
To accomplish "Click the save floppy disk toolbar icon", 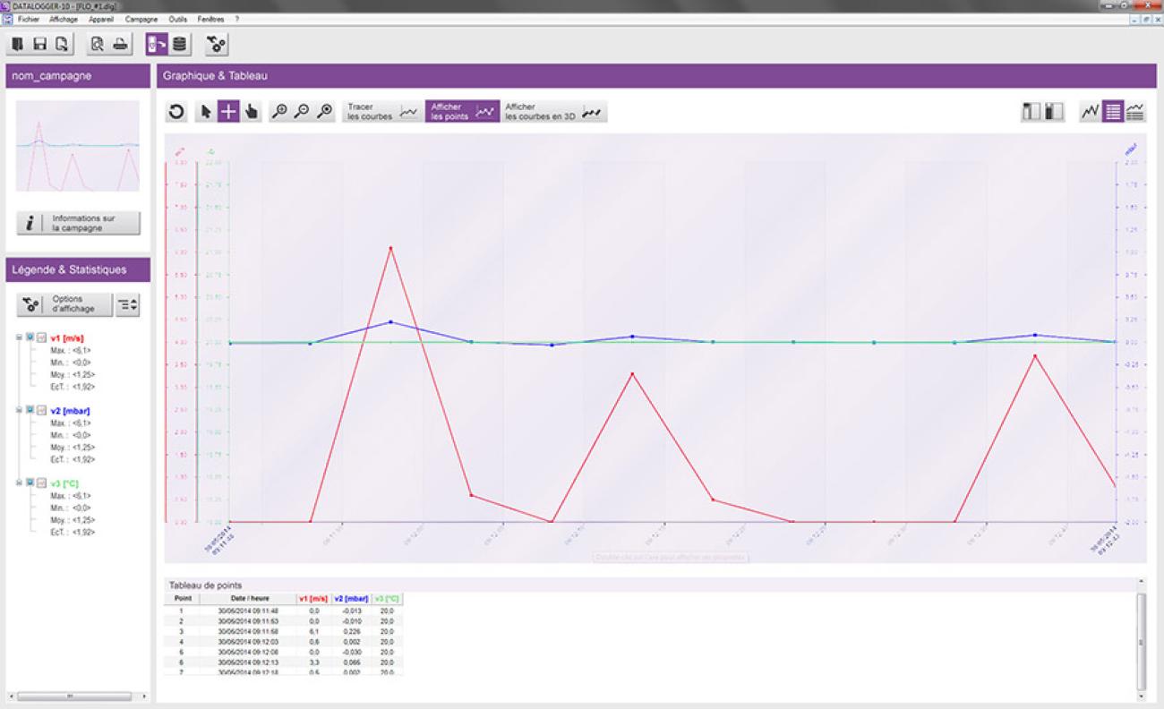I will 39,44.
